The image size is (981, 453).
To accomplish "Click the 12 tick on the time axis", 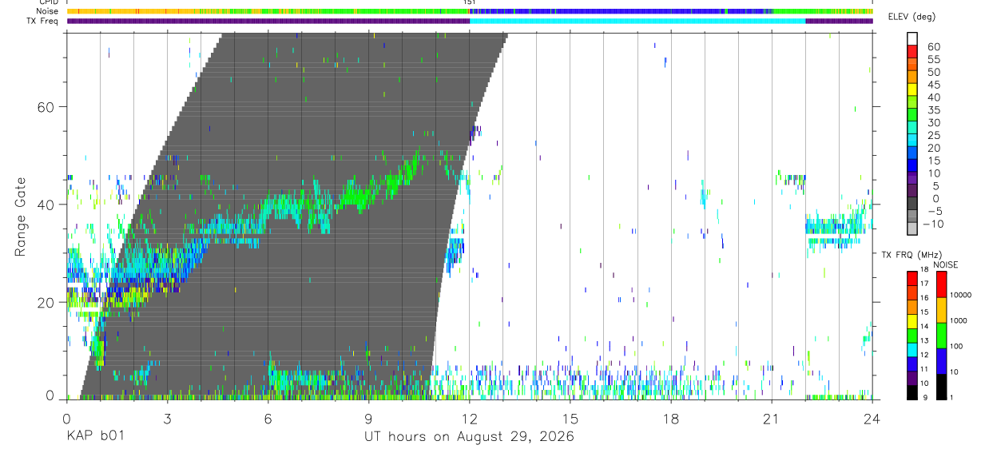I will pos(470,419).
